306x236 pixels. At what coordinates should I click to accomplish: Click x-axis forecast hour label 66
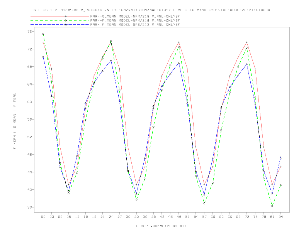click(x=230, y=217)
